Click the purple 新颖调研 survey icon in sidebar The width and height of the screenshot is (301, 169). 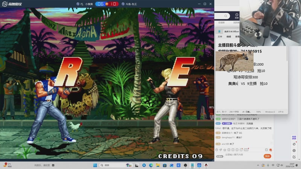(x=294, y=137)
